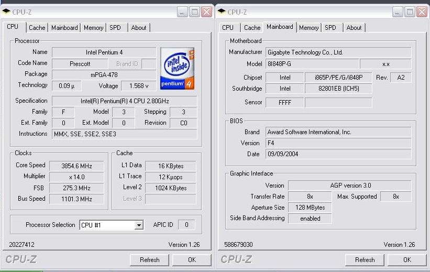Image resolution: width=430 pixels, height=272 pixels.
Task: Open the Memory tab in the right window
Action: tap(309, 28)
